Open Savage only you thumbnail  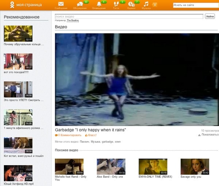pos(195,167)
